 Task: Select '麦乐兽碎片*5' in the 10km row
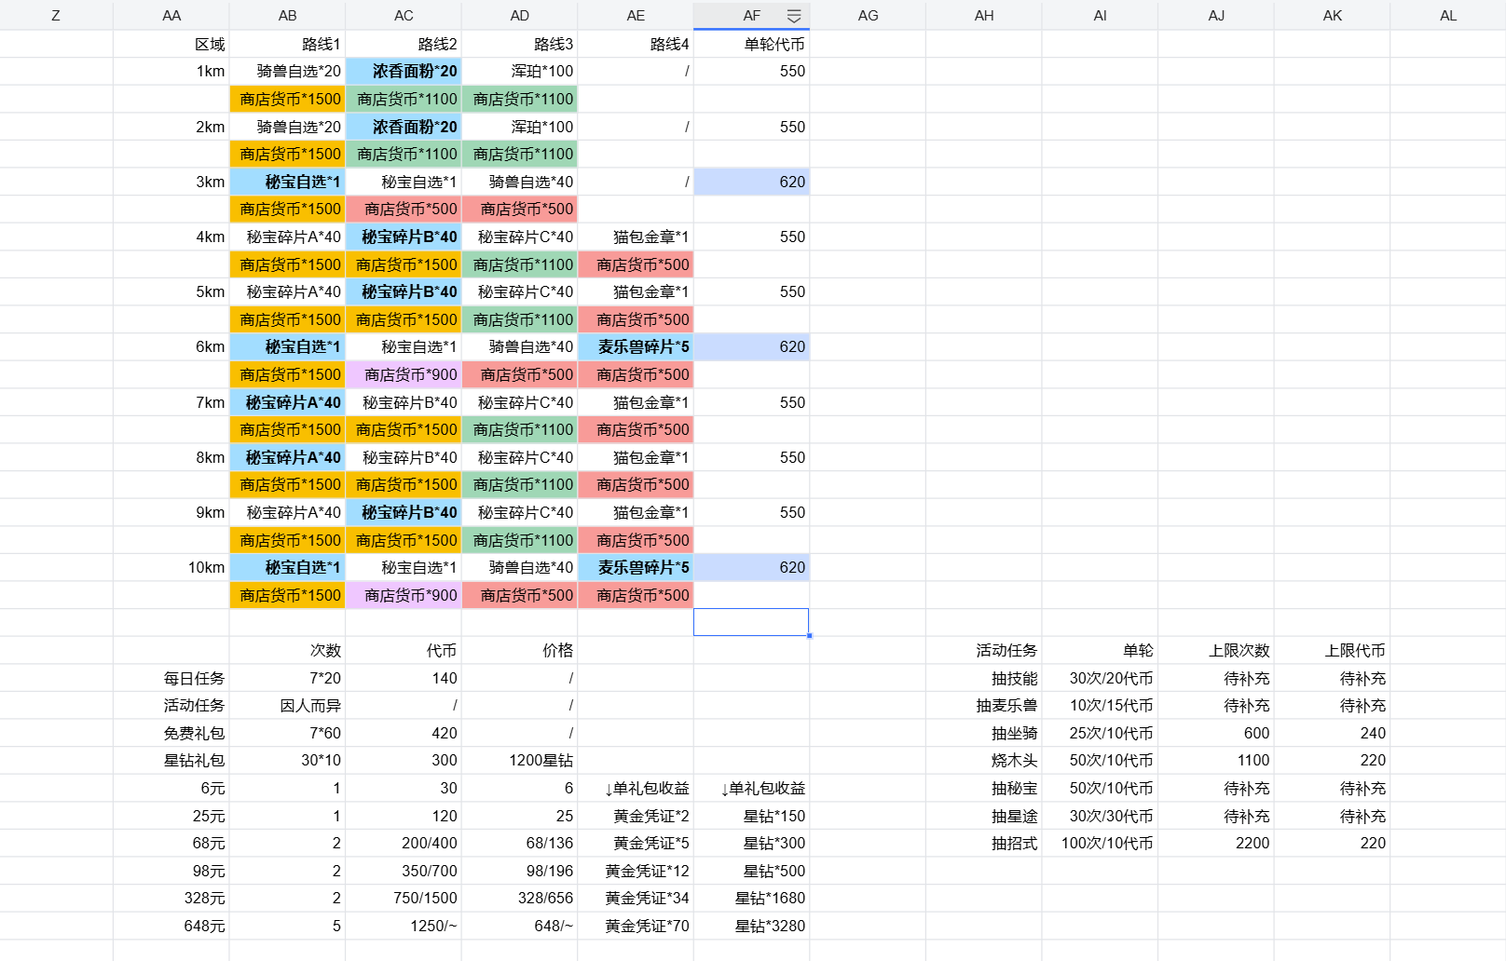[x=636, y=567]
